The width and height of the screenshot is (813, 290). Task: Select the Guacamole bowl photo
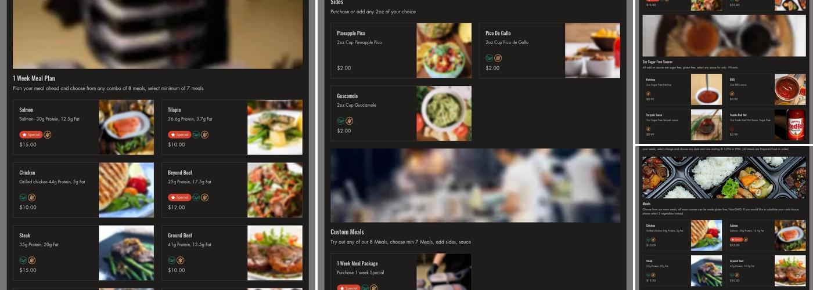pos(444,113)
